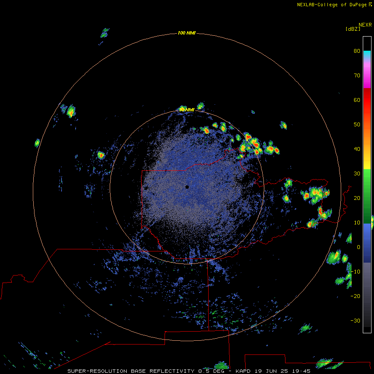Click the 19:45 time stamp in the caption
The image size is (374, 374).
tap(301, 371)
